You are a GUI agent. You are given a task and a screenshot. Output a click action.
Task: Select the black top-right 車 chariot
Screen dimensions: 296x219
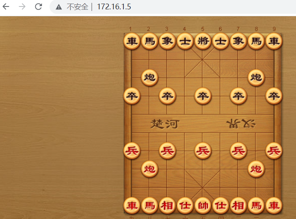[x=274, y=41]
